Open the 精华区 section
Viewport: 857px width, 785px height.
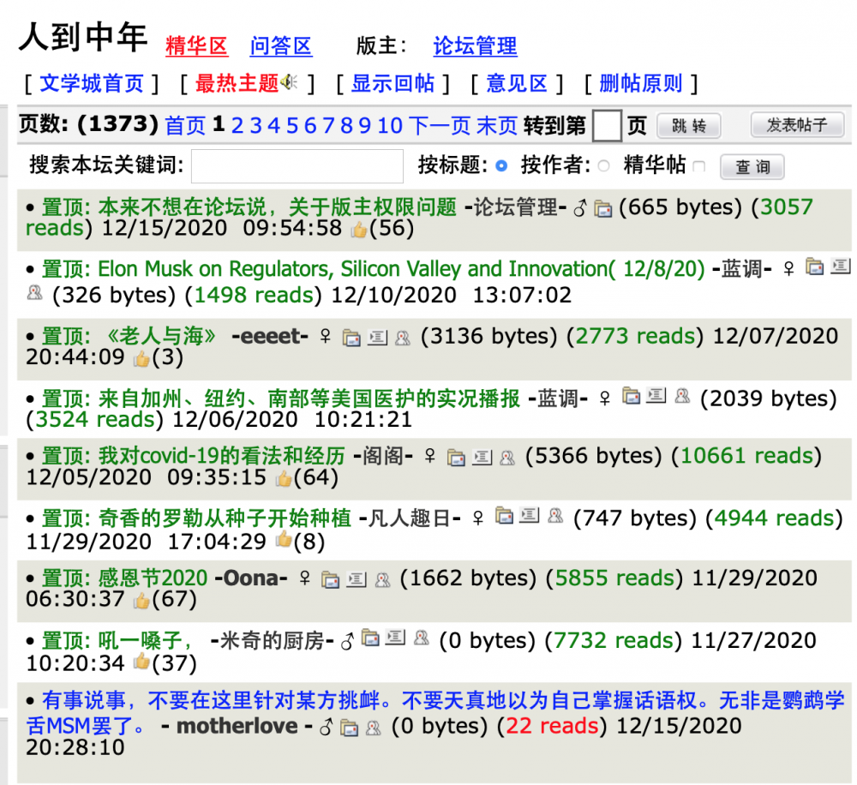tap(196, 45)
